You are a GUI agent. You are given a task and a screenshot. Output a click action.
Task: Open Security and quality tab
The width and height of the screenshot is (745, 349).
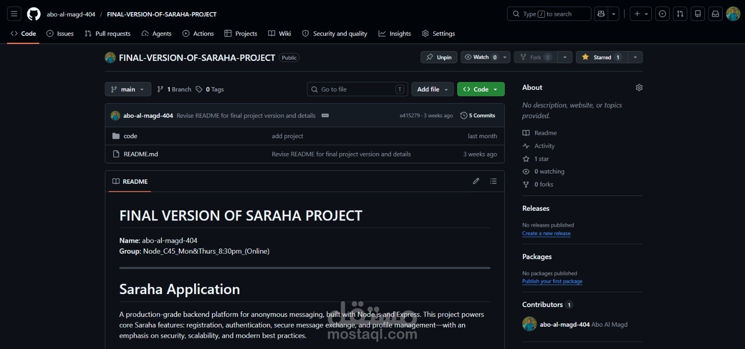coord(335,34)
